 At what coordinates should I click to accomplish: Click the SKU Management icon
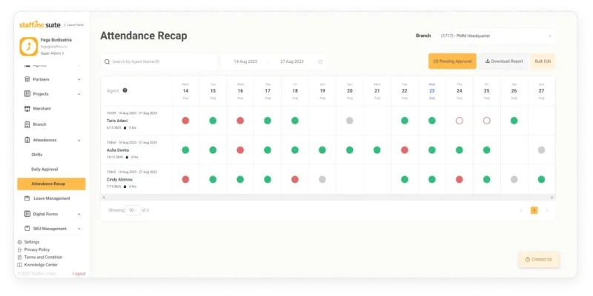27,229
